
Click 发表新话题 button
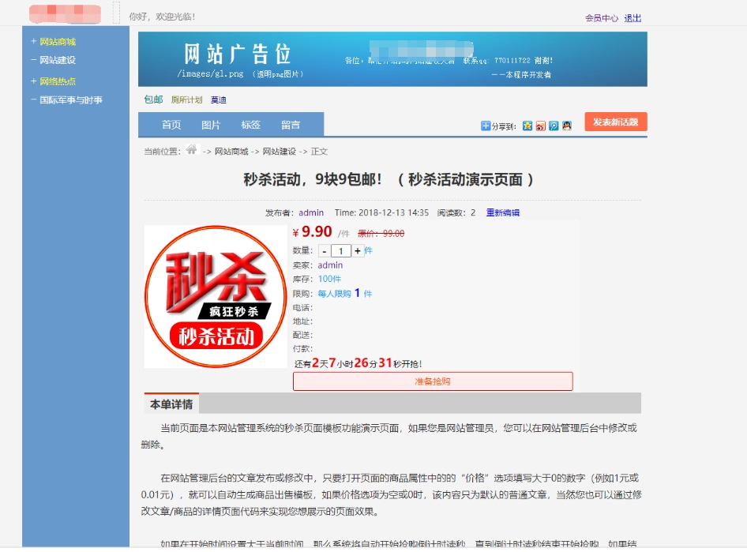pyautogui.click(x=615, y=122)
